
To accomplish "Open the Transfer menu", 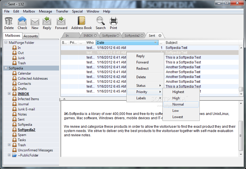I will point(62,11).
